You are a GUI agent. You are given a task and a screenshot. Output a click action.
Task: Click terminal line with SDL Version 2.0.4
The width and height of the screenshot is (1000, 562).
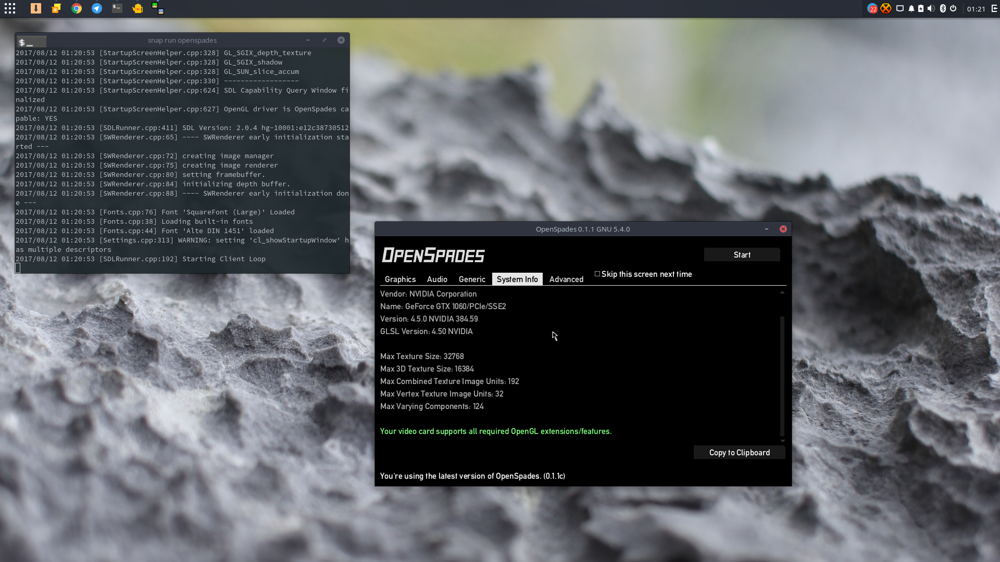pos(182,127)
